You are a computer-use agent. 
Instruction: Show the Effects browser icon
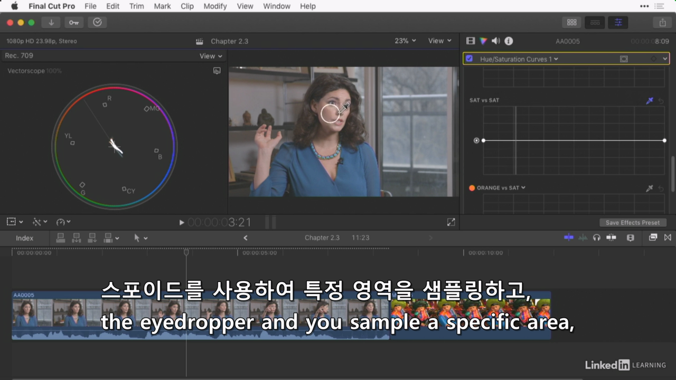pyautogui.click(x=653, y=237)
